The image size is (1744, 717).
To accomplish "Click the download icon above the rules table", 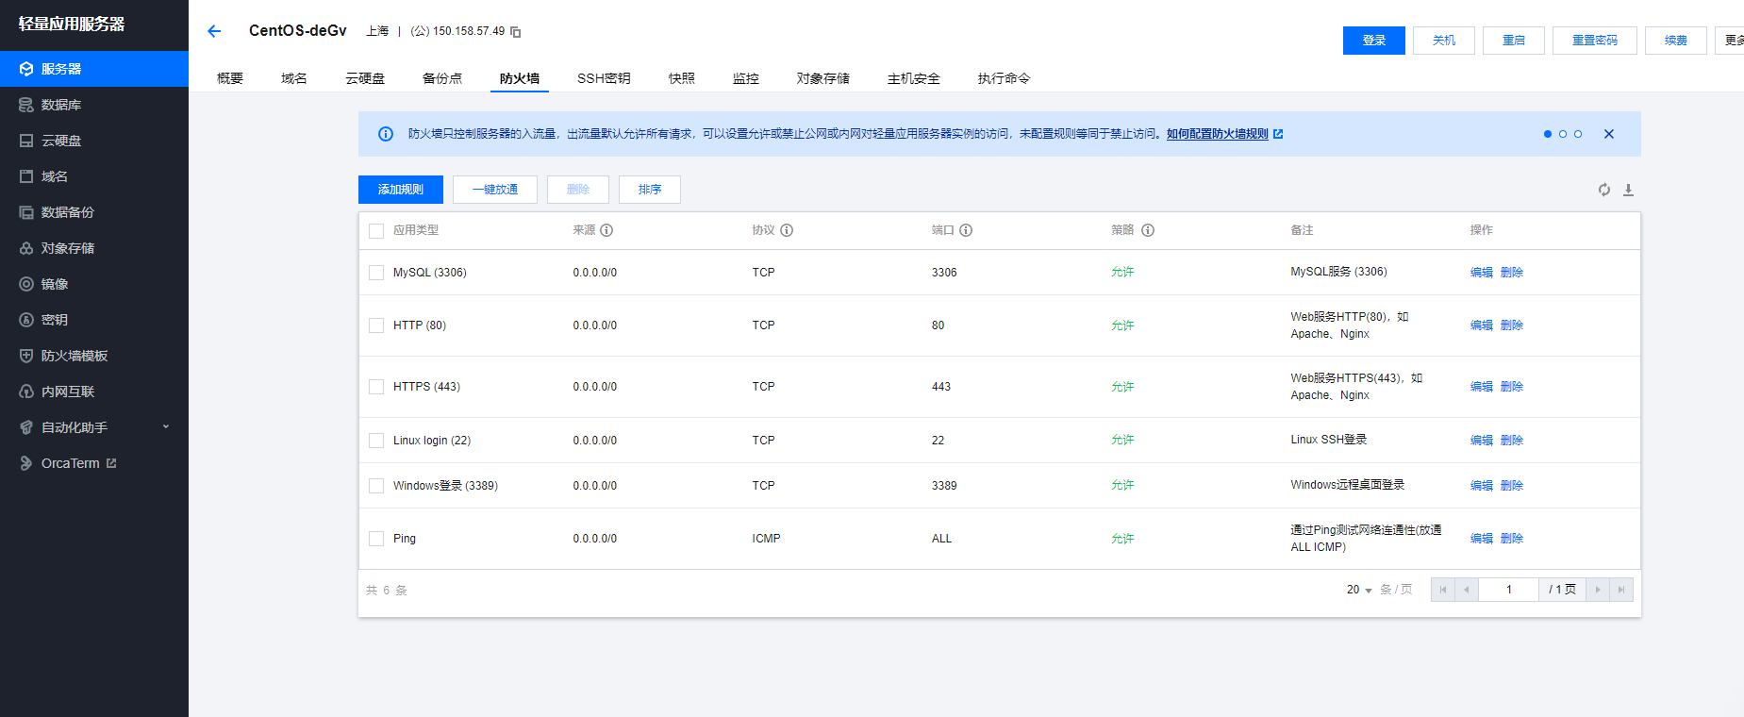I will point(1628,190).
